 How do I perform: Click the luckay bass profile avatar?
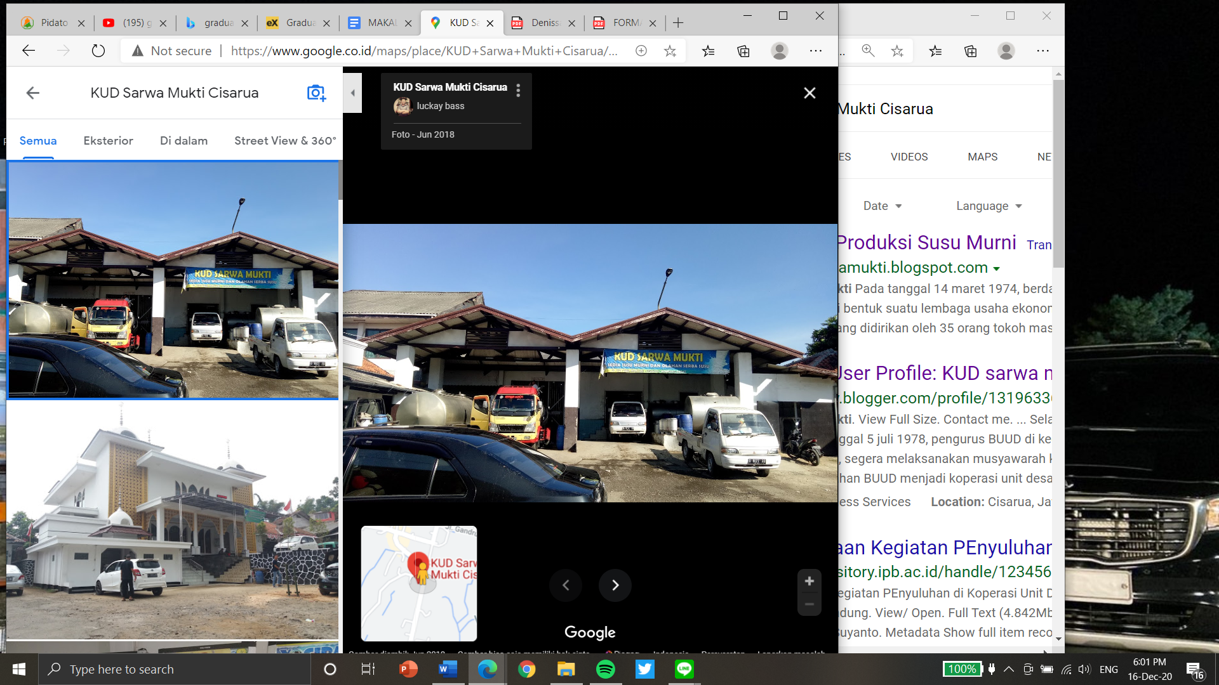403,106
